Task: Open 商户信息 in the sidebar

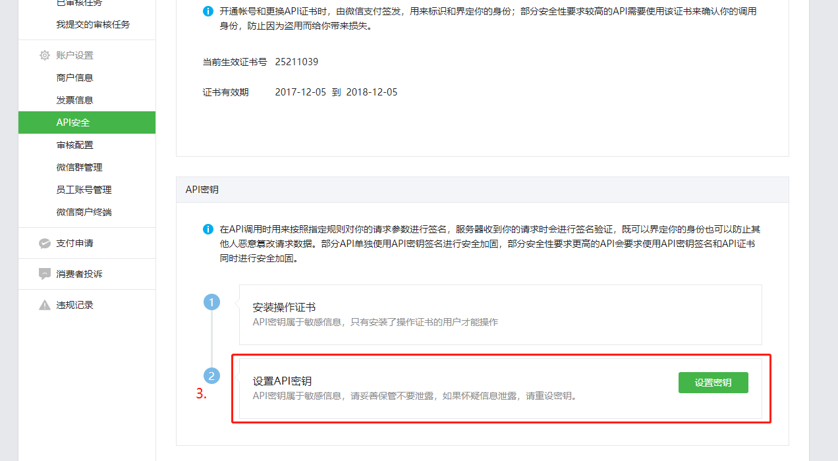Action: tap(75, 78)
